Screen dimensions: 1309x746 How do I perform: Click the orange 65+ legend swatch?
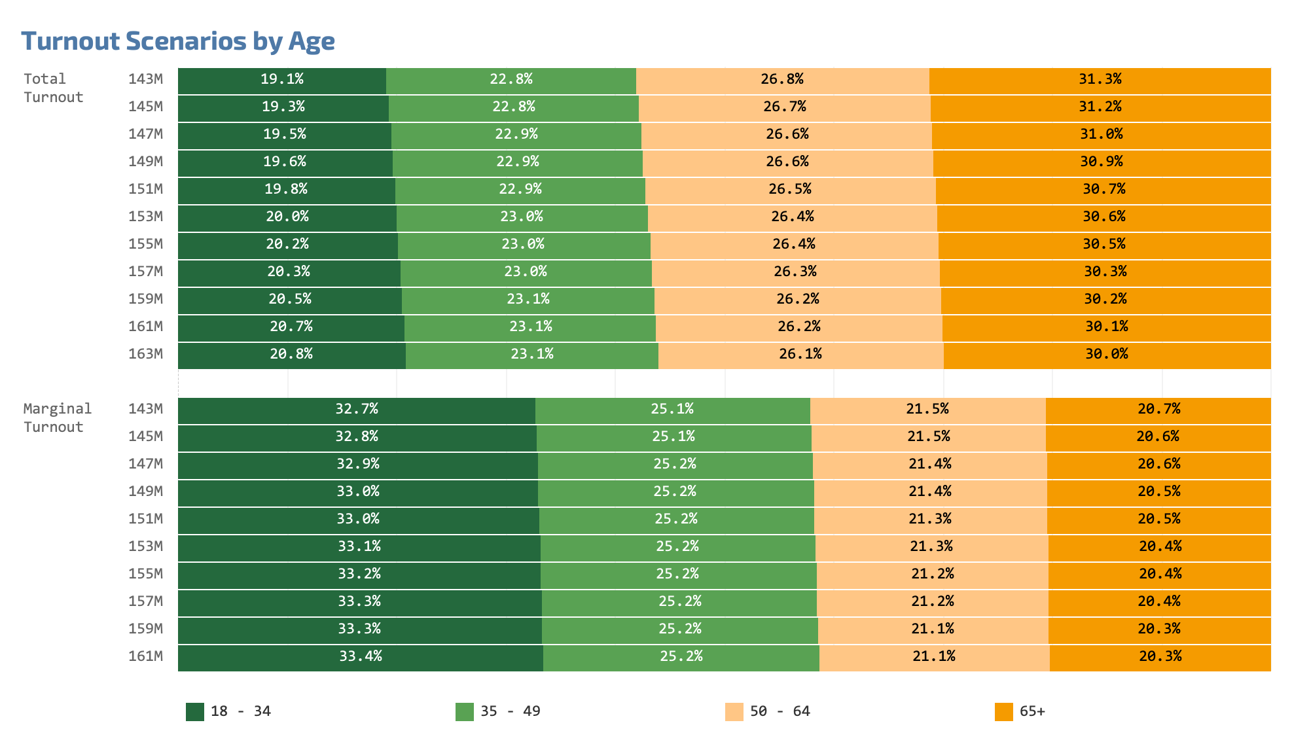pos(1003,712)
